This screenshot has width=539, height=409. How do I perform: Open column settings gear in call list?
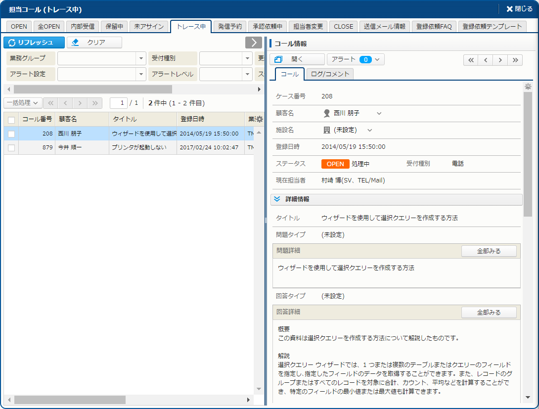[x=260, y=119]
